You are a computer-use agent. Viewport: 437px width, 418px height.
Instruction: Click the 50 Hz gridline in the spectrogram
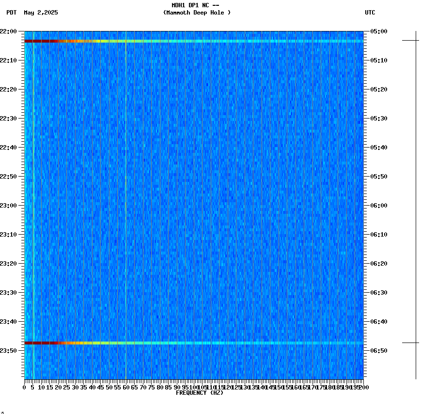click(x=109, y=194)
